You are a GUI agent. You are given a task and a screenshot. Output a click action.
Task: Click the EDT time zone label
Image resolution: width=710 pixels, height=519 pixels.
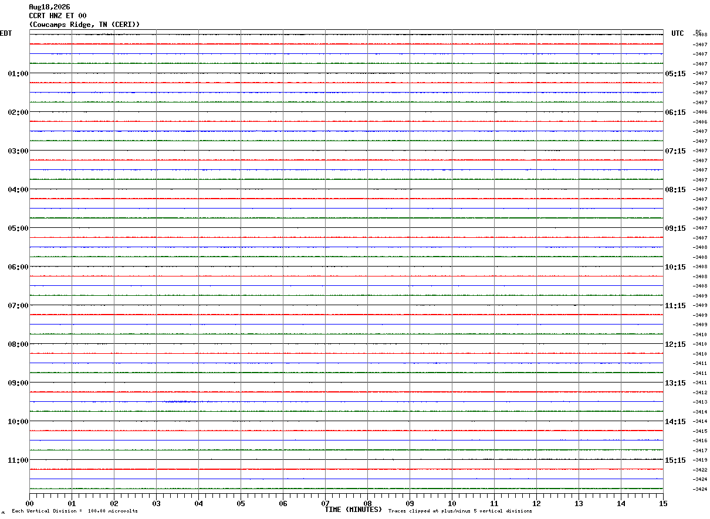click(6, 33)
